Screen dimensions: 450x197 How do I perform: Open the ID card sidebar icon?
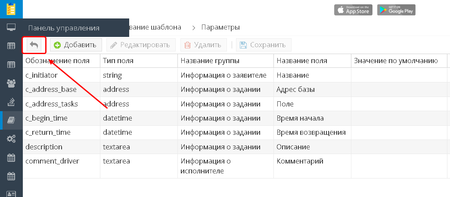(11, 193)
